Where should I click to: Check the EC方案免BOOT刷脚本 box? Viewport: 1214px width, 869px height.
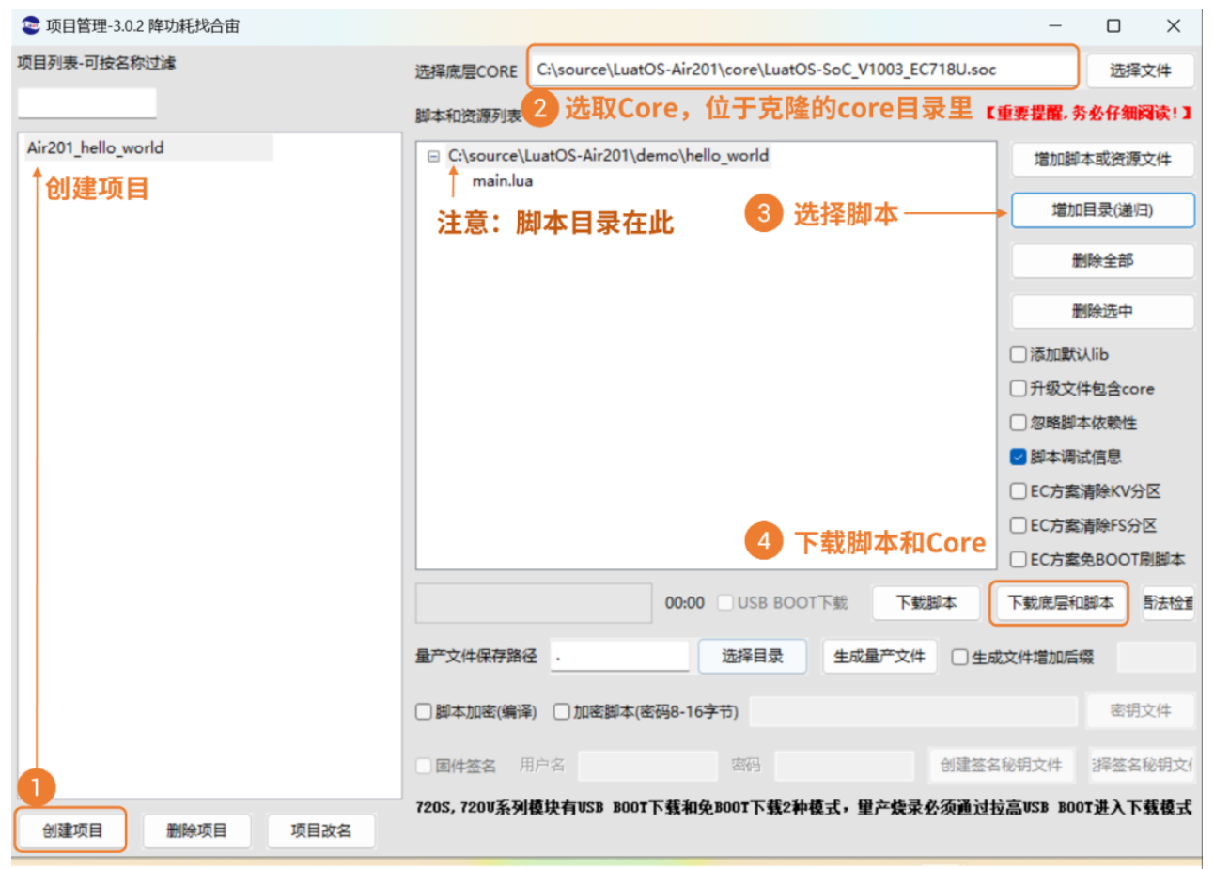tap(1018, 560)
